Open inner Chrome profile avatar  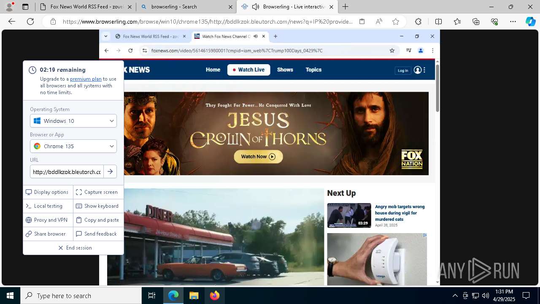coord(421,51)
